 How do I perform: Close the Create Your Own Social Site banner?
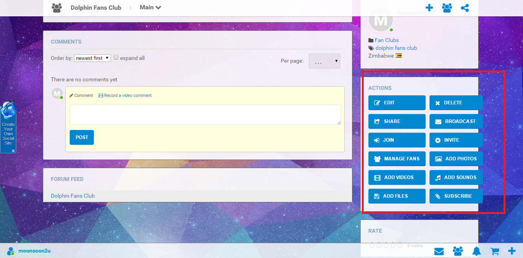13,151
